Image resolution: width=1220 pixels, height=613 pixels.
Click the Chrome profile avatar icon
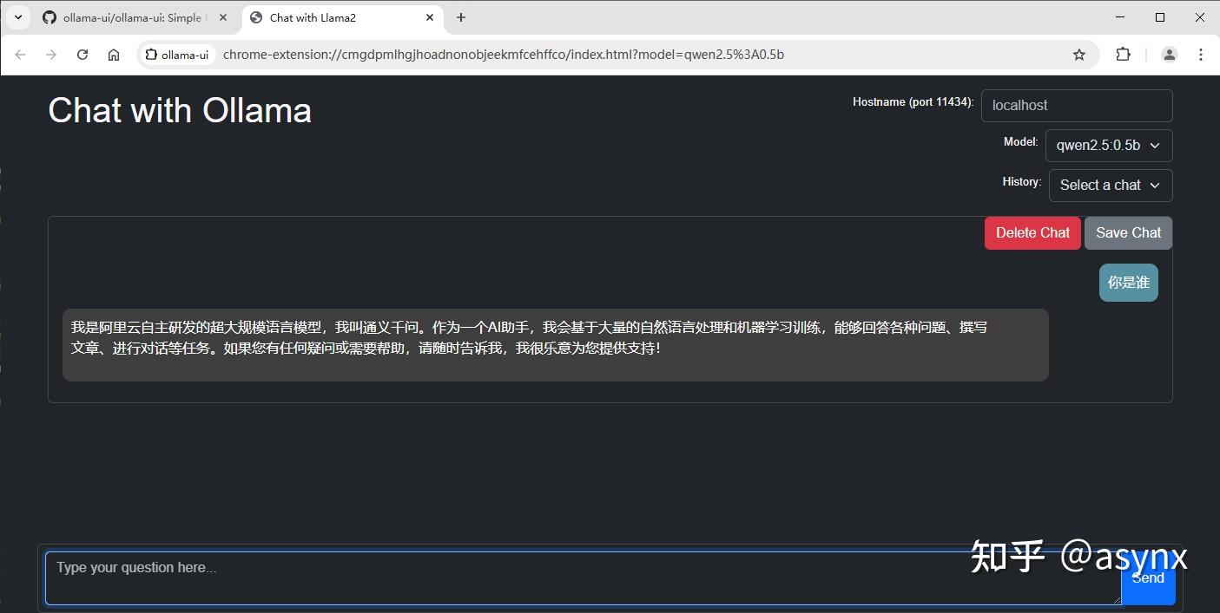coord(1169,54)
